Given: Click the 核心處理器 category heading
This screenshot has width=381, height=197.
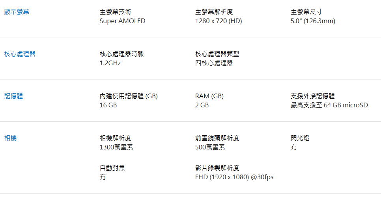Looking at the screenshot, I should tap(20, 54).
